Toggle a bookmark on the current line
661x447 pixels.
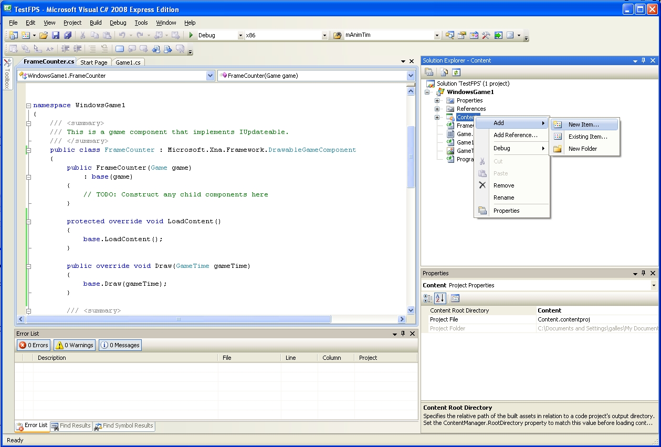pos(120,49)
